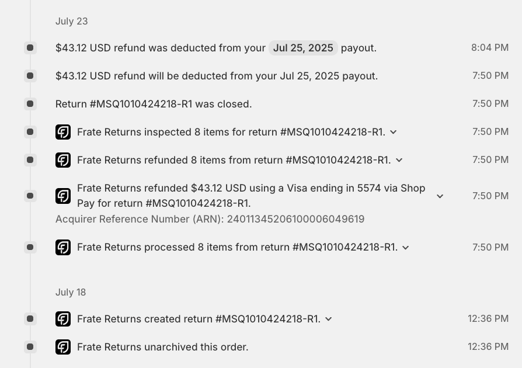This screenshot has width=522, height=368.
Task: Expand the refunded $43.12 USD Visa entry chevron
Action: [440, 196]
